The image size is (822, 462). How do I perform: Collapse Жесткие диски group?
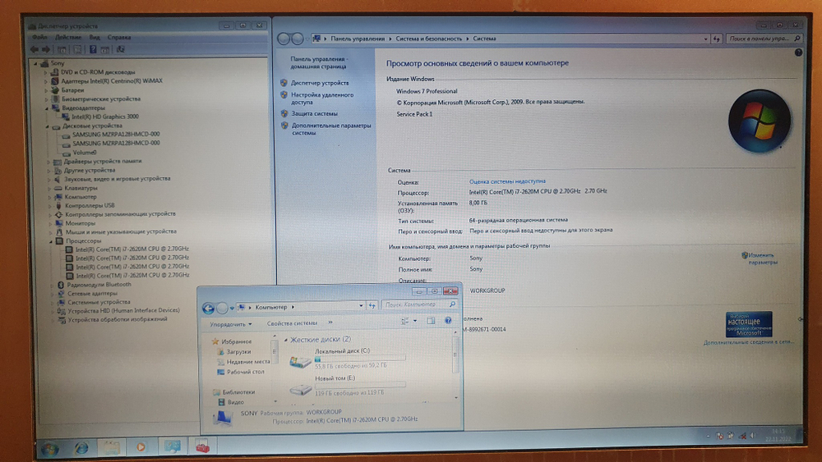click(x=286, y=340)
